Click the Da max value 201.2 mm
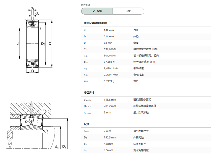The height and width of the screenshot is (157, 212). click(110, 106)
